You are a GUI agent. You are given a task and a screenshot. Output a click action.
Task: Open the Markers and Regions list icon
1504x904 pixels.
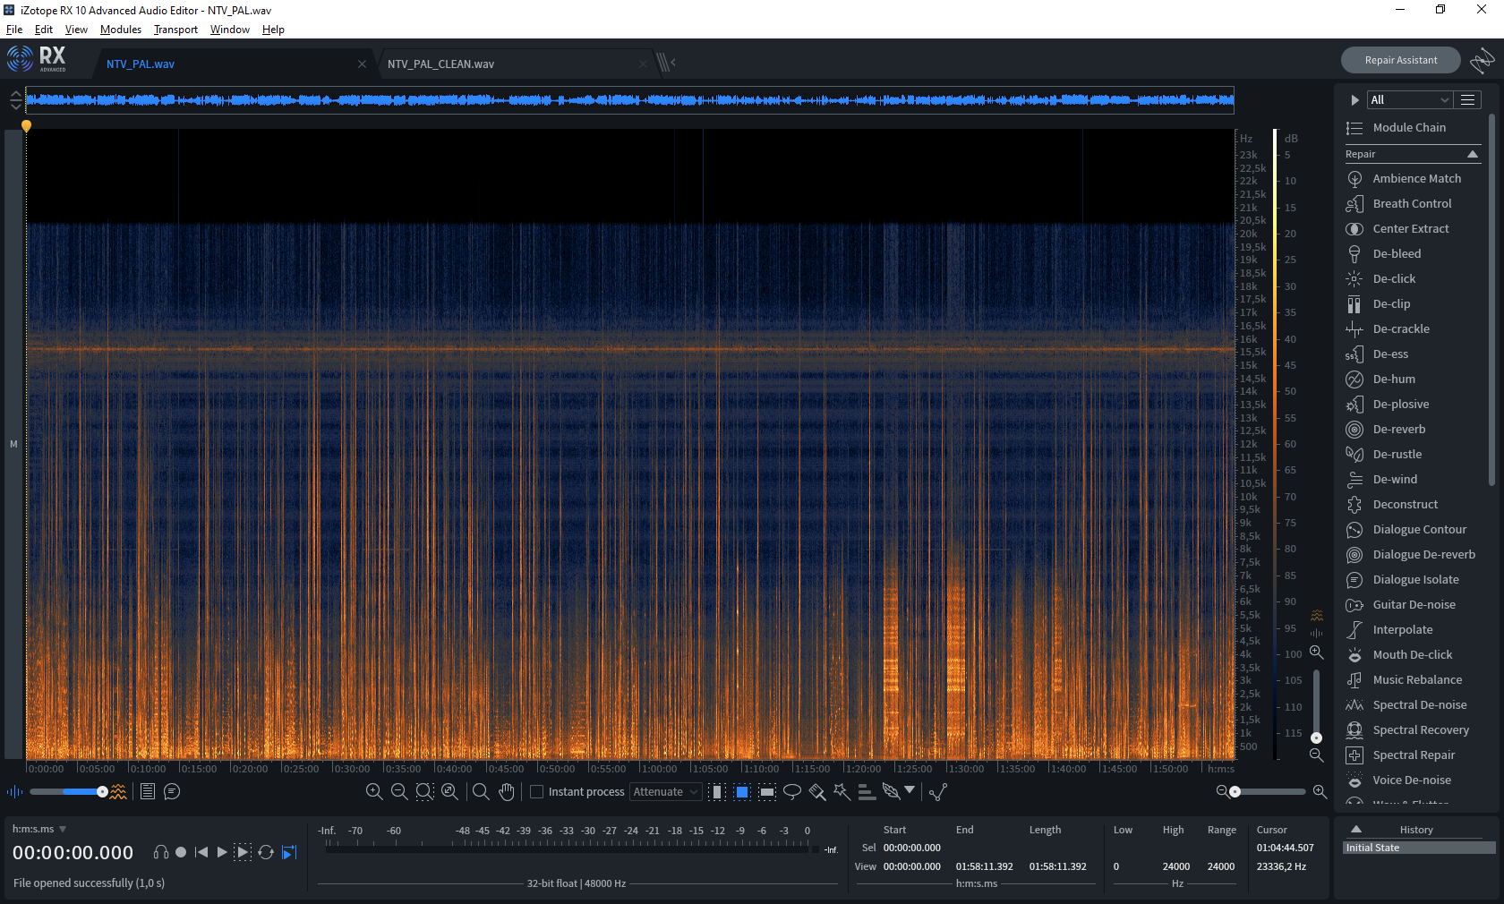click(x=148, y=792)
